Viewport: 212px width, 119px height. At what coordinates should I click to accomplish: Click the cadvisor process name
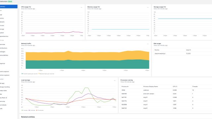(x=146, y=90)
